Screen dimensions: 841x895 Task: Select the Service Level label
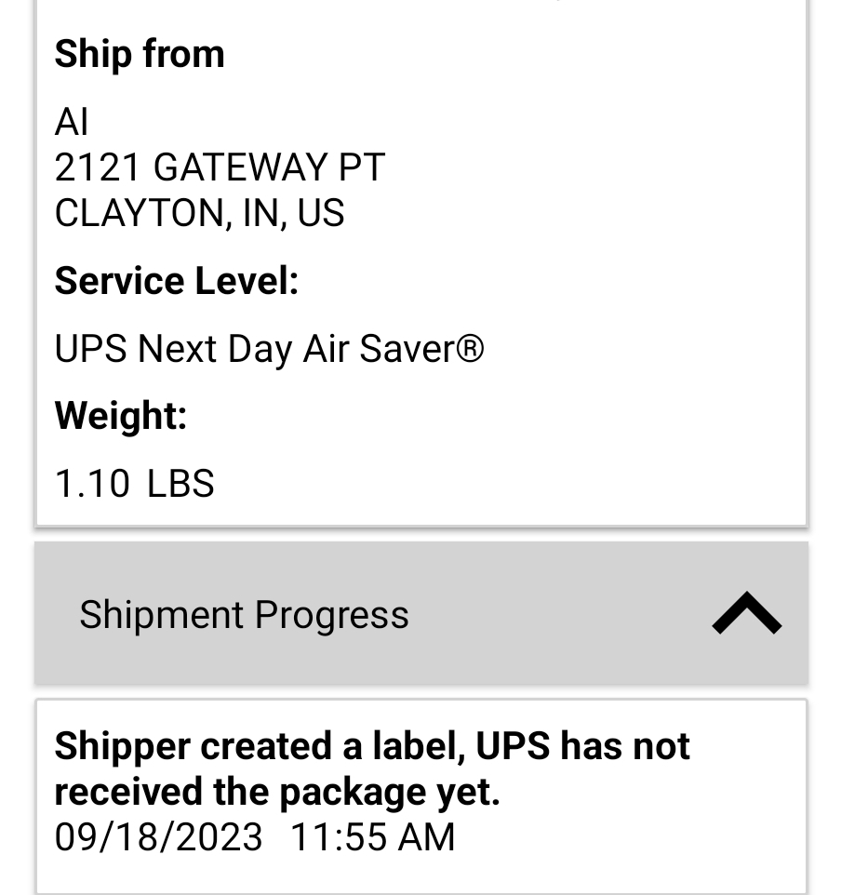(x=177, y=281)
